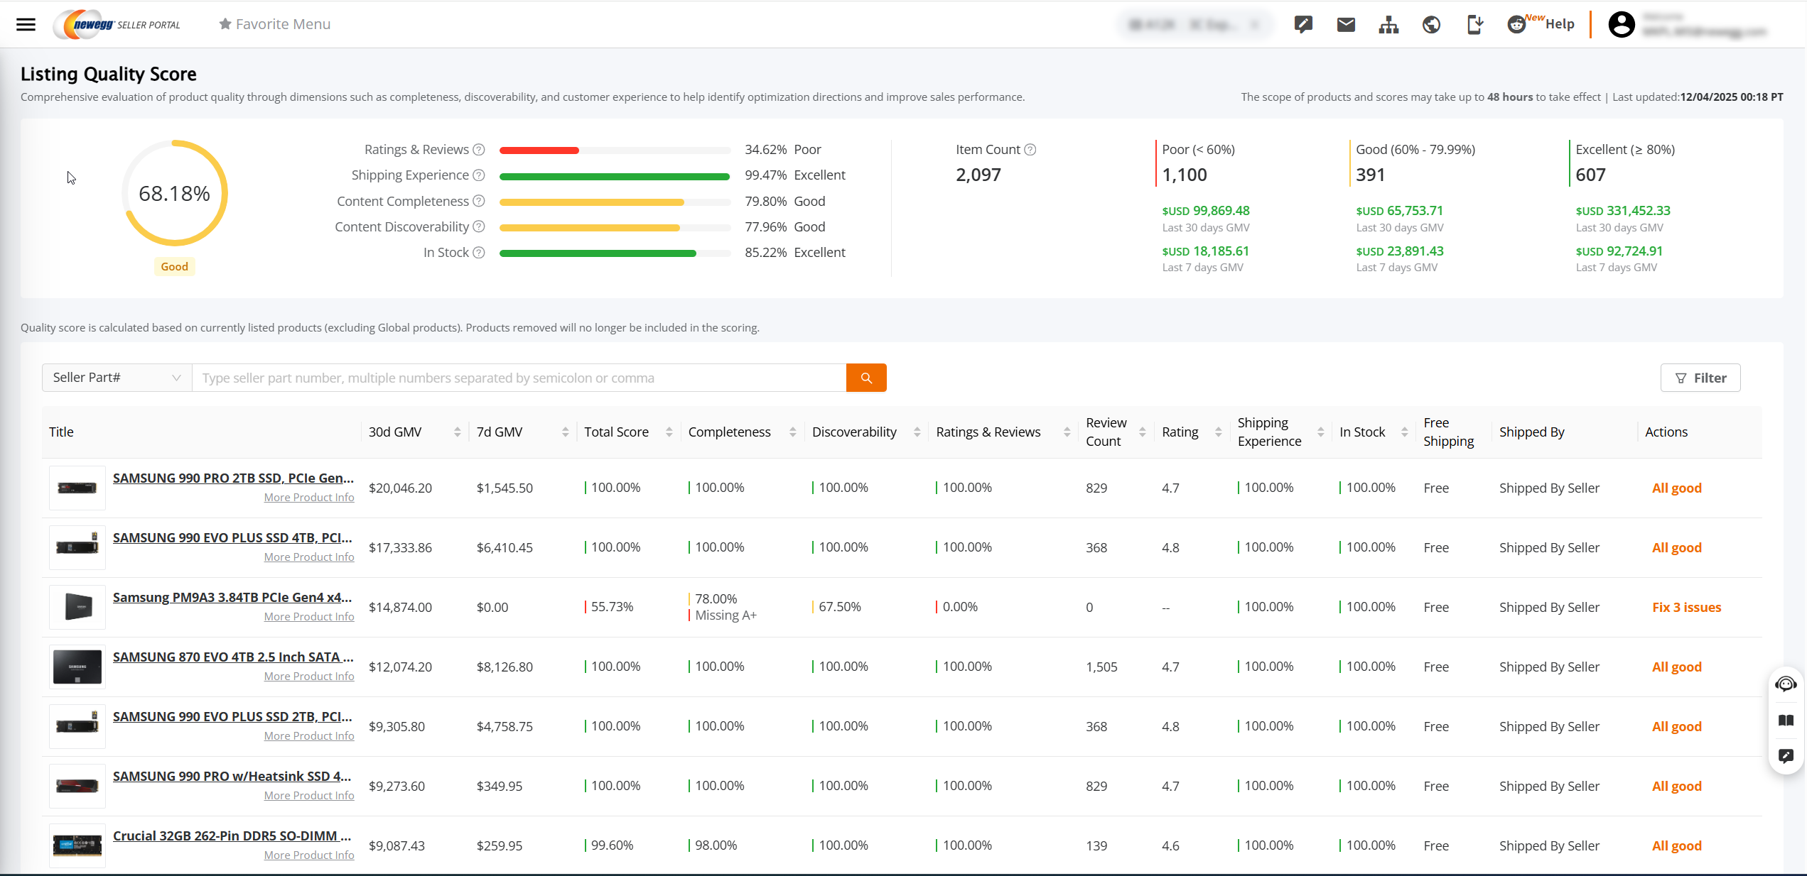Click the feedback pencil icon in header

[x=1303, y=25]
